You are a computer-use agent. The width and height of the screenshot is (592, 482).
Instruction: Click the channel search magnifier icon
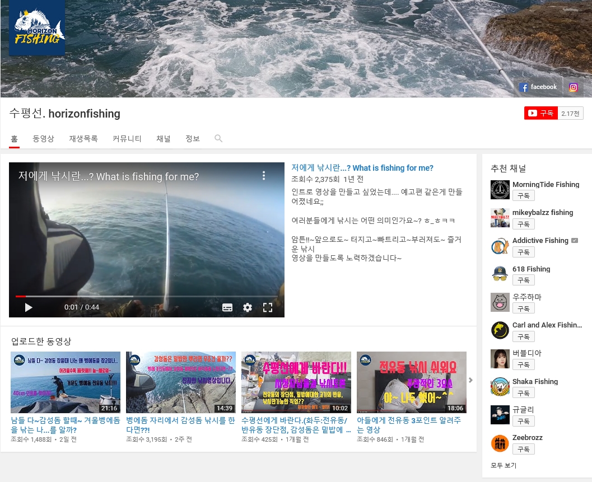pos(218,138)
